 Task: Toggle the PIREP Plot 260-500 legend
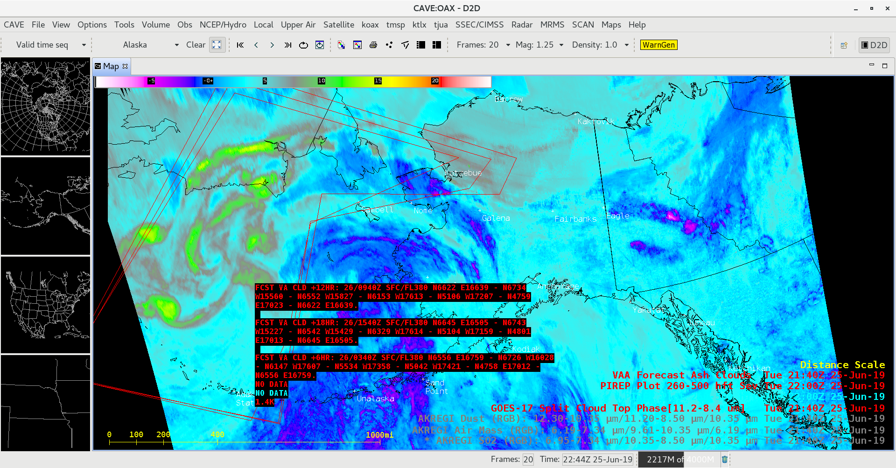(x=742, y=386)
